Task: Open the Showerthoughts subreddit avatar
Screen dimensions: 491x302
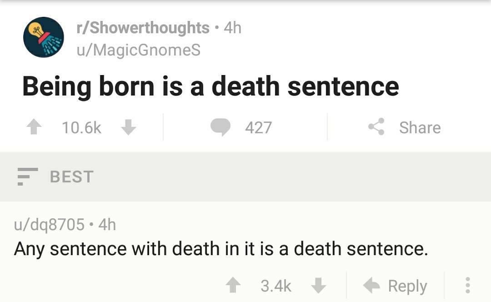Action: pos(44,37)
